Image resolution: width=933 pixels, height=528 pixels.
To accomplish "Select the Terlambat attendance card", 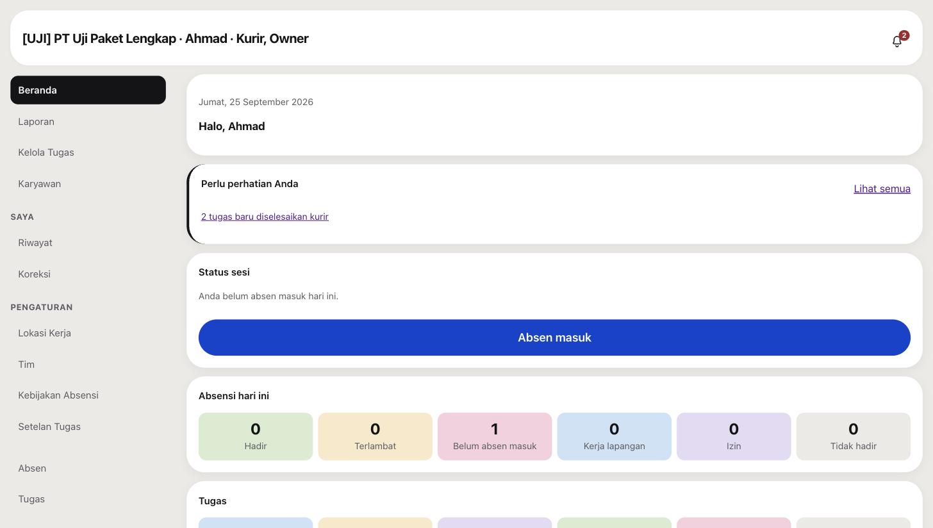I will pos(375,436).
